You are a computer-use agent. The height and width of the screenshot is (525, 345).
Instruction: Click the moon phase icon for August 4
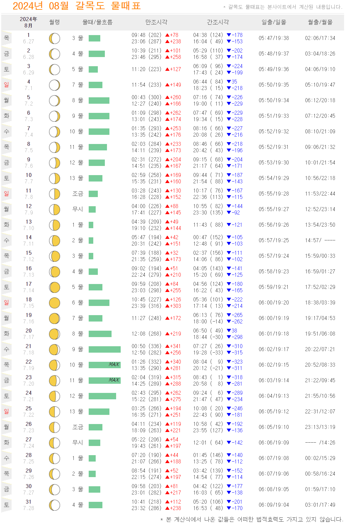[55, 85]
